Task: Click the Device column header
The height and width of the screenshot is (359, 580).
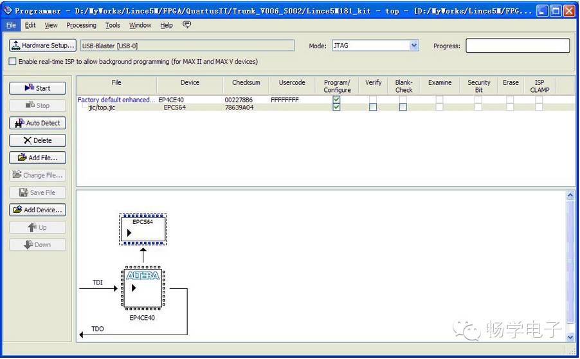Action: (x=190, y=86)
